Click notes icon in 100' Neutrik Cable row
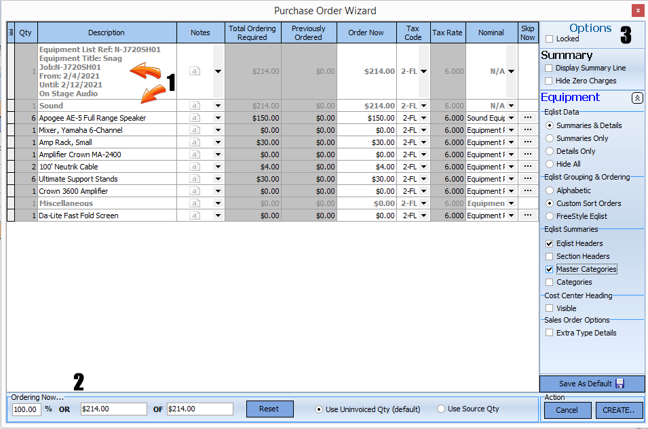The width and height of the screenshot is (648, 429). [195, 167]
